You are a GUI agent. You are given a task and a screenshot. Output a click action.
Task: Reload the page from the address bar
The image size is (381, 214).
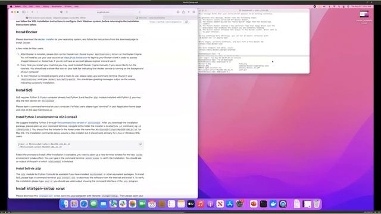coord(139,12)
